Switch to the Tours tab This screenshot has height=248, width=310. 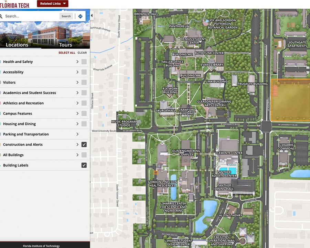tap(65, 45)
